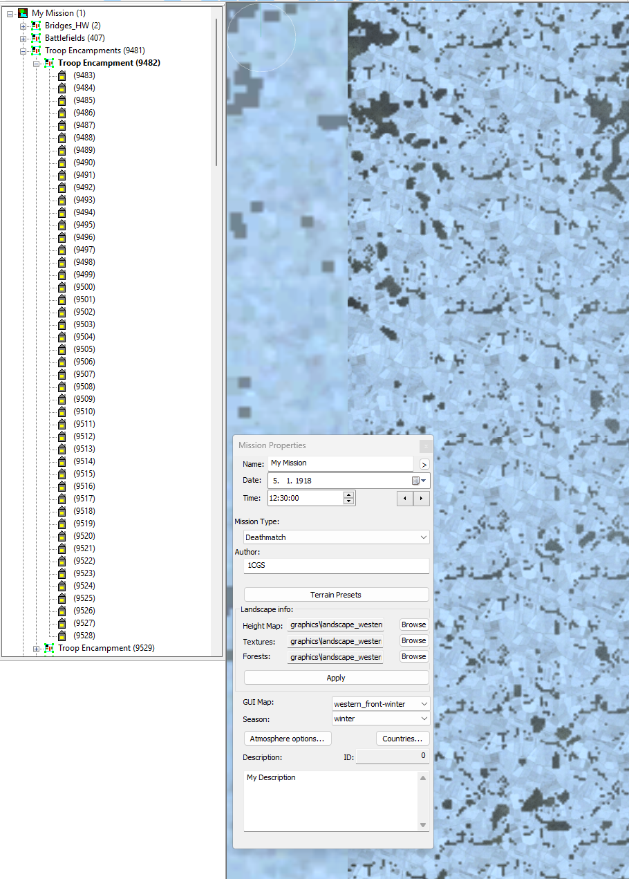The height and width of the screenshot is (879, 629).
Task: Select the building icon of item (9506)
Action: (62, 362)
